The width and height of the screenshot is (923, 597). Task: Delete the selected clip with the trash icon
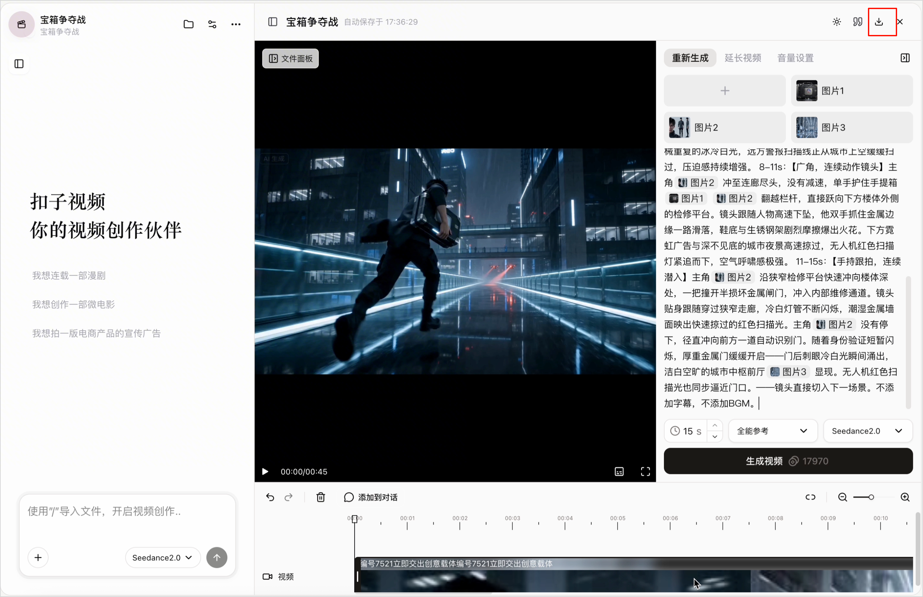tap(321, 497)
